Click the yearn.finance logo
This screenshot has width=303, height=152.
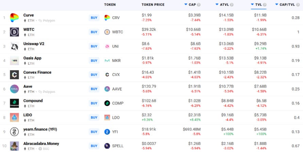(14, 132)
